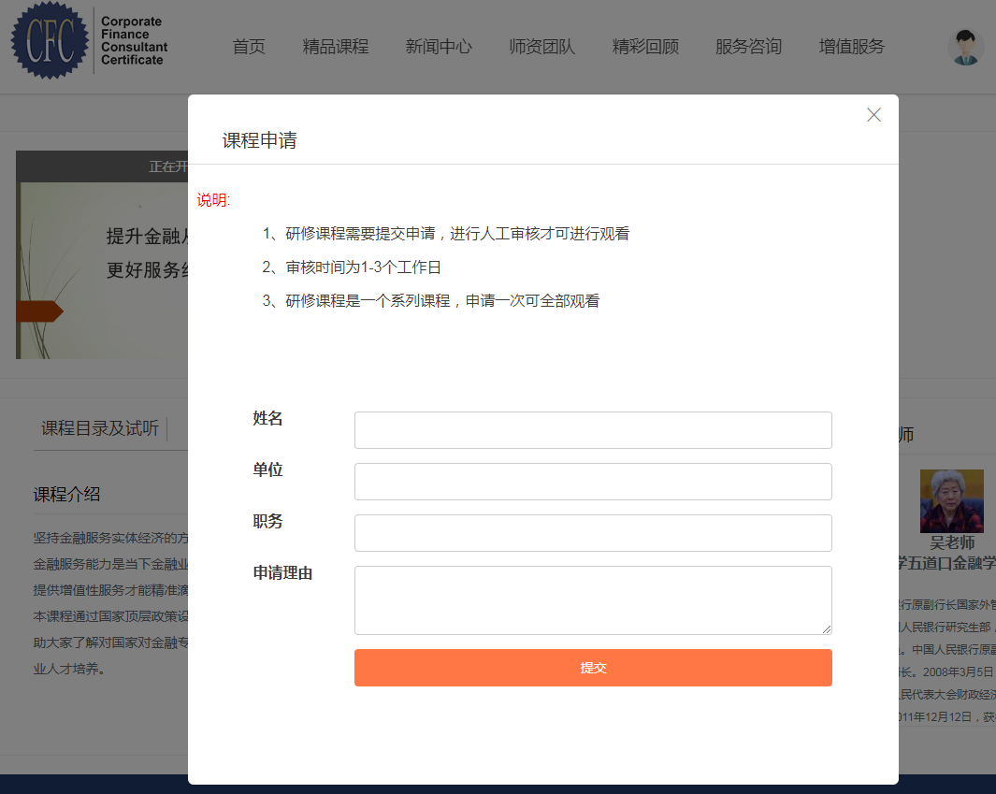Open the 师资团队 navigation item
The width and height of the screenshot is (996, 794).
point(541,47)
